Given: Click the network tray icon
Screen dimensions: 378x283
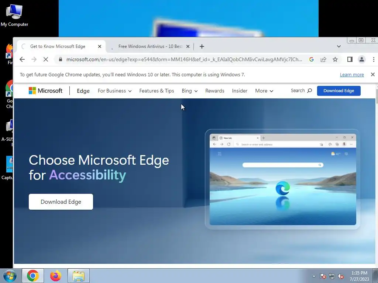Looking at the screenshot, I should (x=332, y=276).
